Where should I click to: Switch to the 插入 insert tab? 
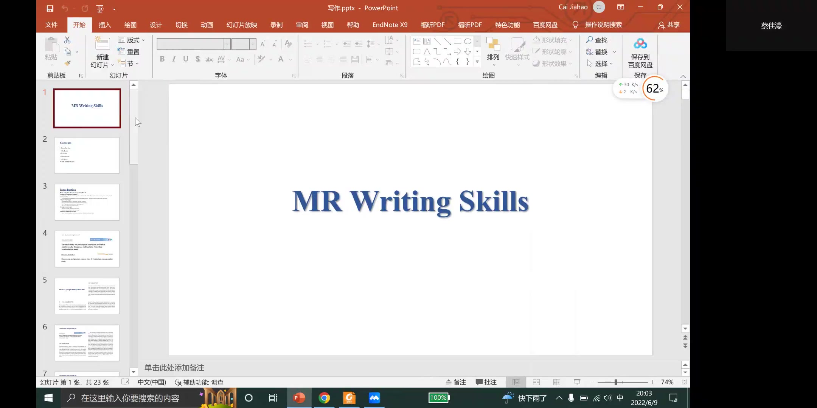tap(105, 25)
